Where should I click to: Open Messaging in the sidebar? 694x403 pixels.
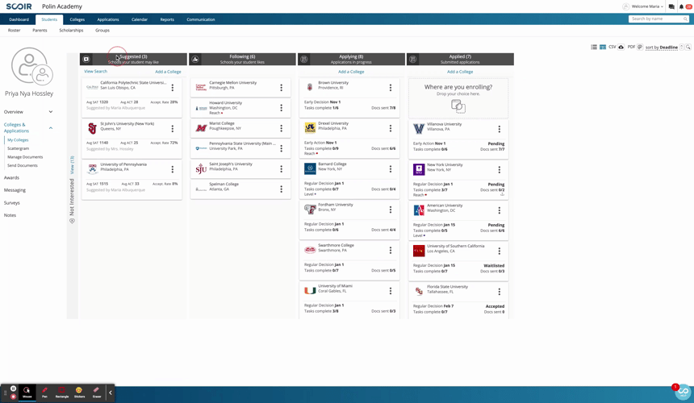[15, 190]
